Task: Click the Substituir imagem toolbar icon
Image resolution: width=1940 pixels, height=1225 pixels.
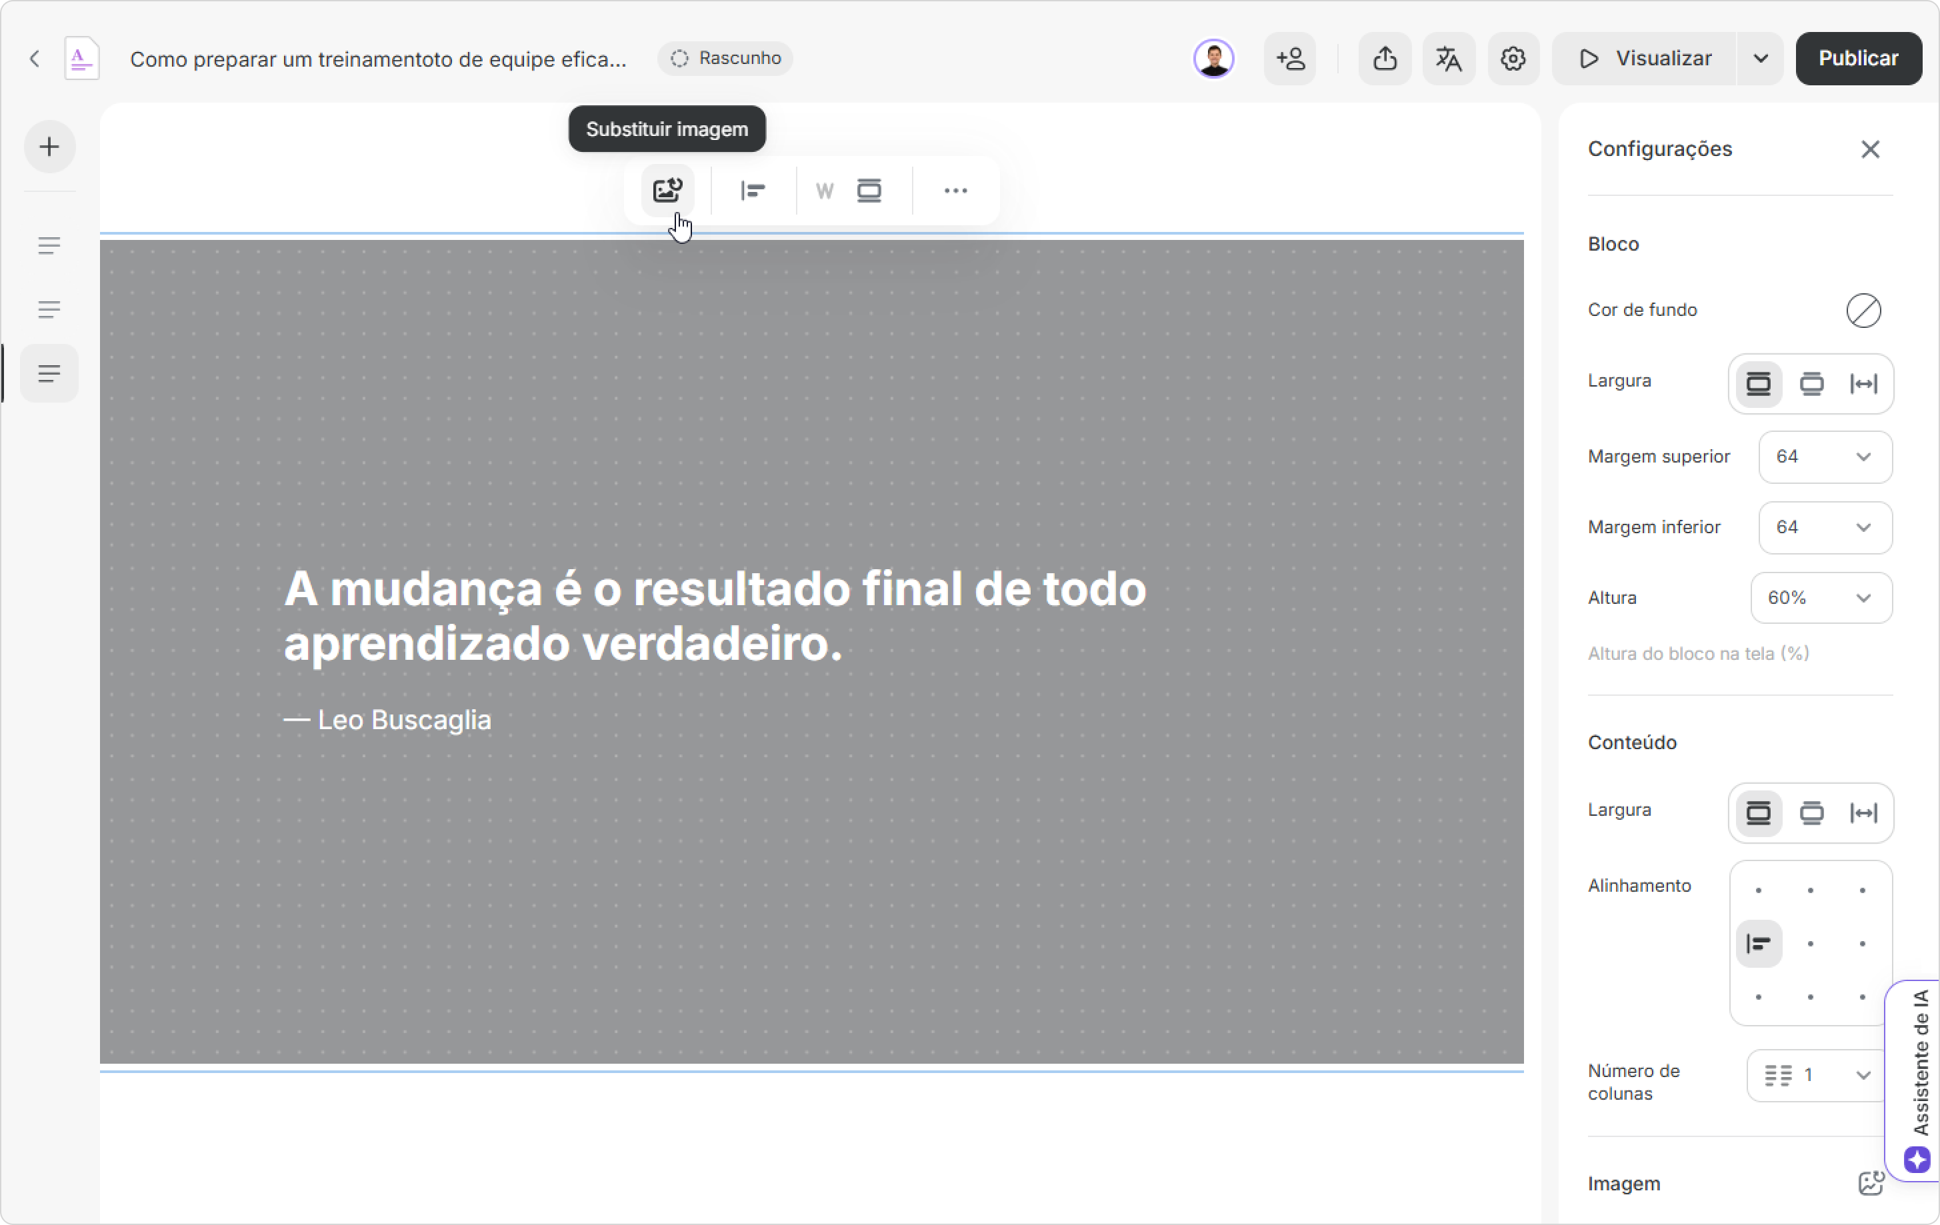Action: 667,191
